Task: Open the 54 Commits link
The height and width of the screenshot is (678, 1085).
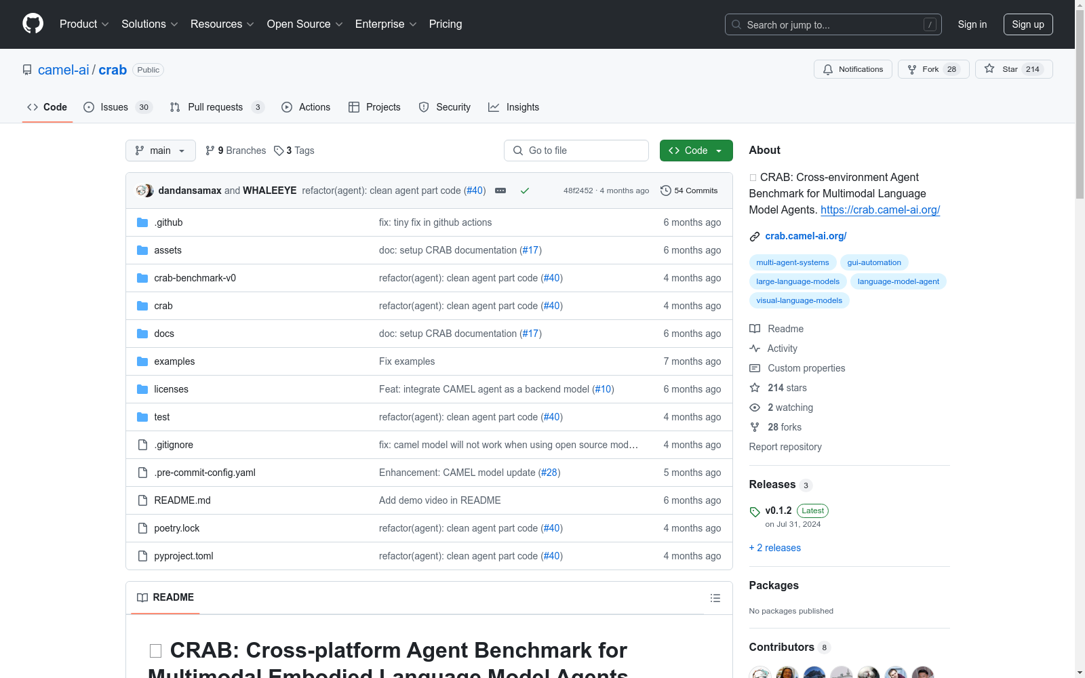Action: click(689, 191)
